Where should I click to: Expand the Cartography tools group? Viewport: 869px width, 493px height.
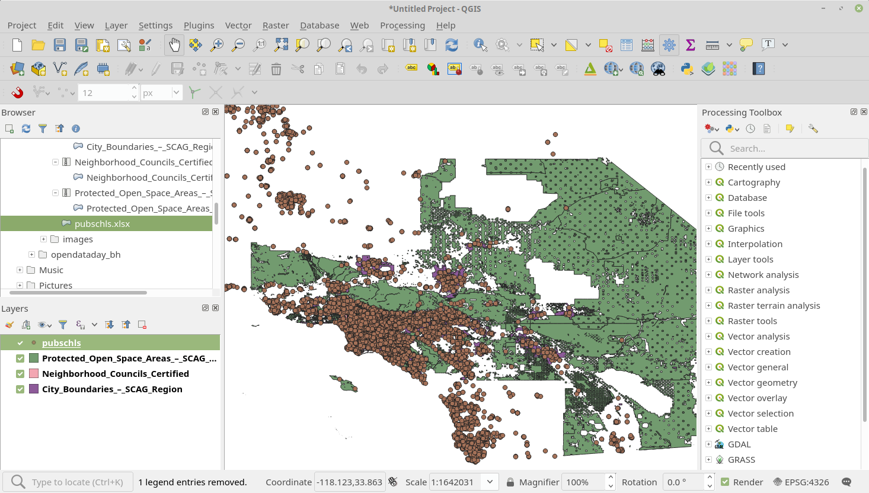(x=708, y=183)
